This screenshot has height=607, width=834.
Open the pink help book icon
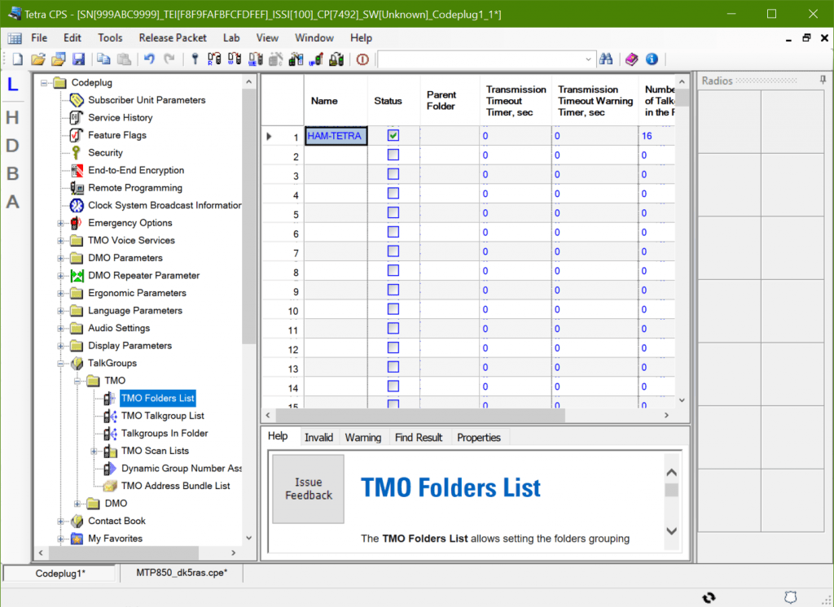[x=632, y=59]
